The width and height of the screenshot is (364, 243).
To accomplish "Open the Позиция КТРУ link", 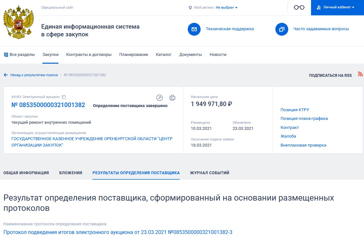I will [295, 110].
